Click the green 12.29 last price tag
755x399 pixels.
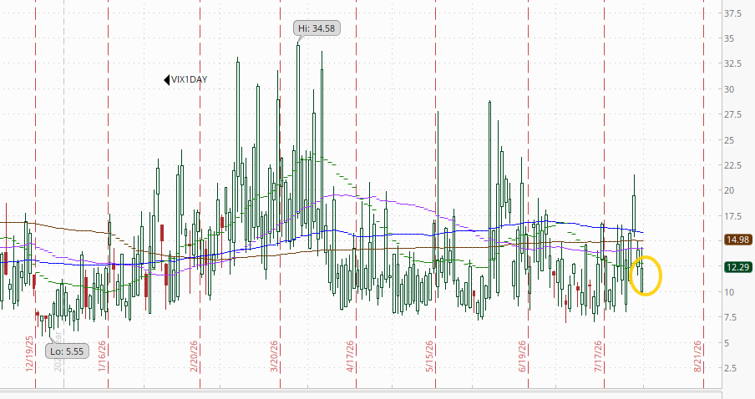pyautogui.click(x=737, y=267)
